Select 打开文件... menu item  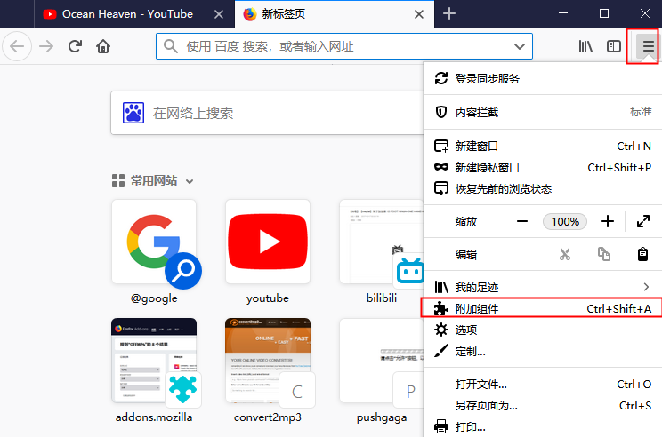pyautogui.click(x=543, y=385)
